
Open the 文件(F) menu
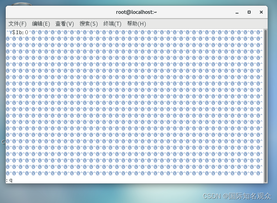pyautogui.click(x=17, y=24)
